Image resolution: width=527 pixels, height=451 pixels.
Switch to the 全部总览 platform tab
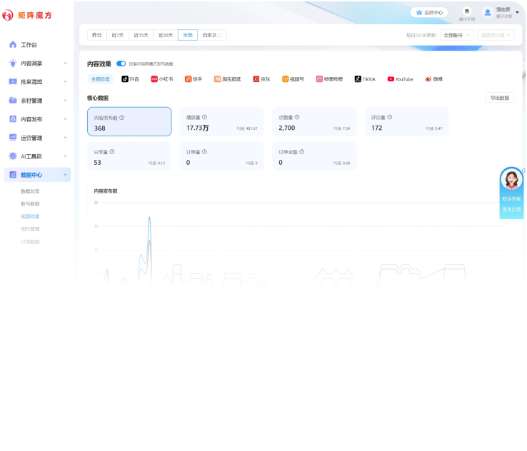tap(101, 79)
